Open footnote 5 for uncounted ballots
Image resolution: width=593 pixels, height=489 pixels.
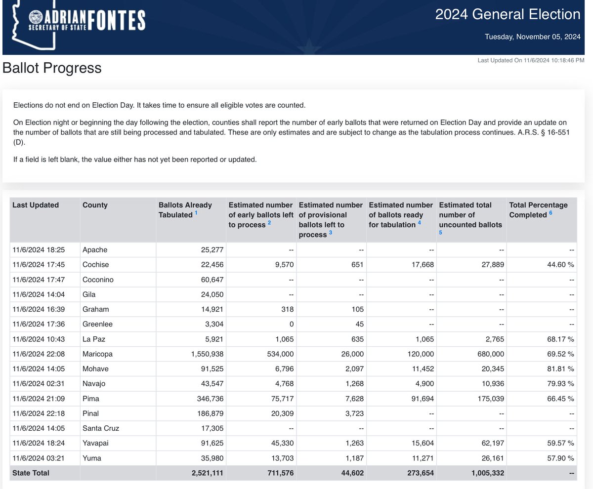coord(440,231)
